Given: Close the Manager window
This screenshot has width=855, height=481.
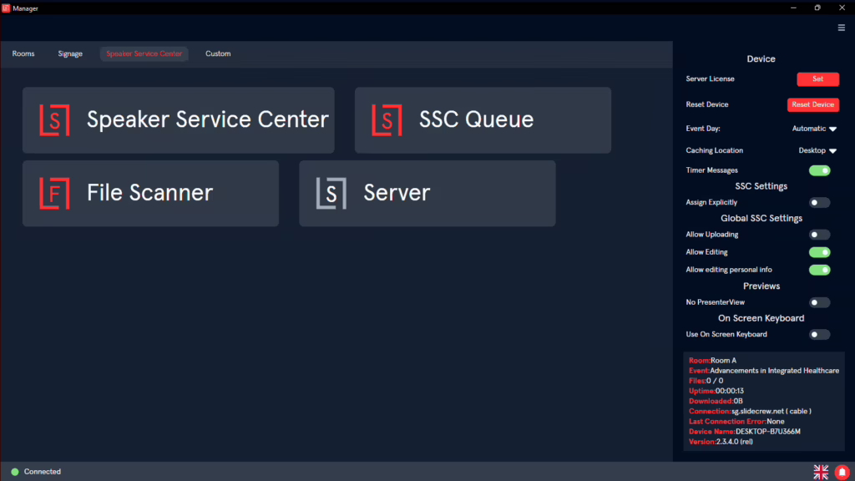Looking at the screenshot, I should pos(842,8).
